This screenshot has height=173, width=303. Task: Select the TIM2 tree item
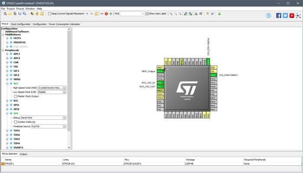point(16,135)
